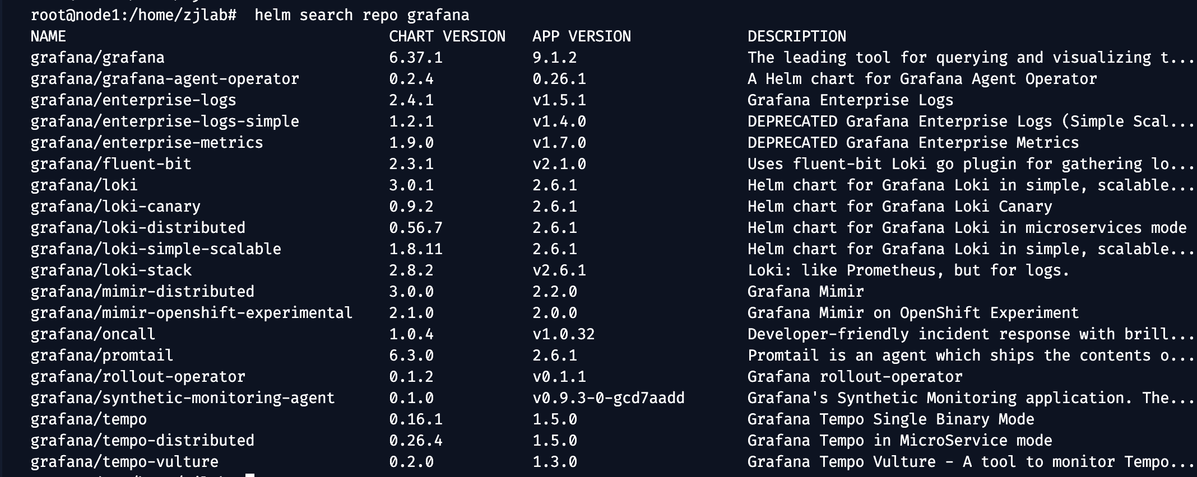Click the grafana/fluent-bit chart name

click(x=110, y=164)
